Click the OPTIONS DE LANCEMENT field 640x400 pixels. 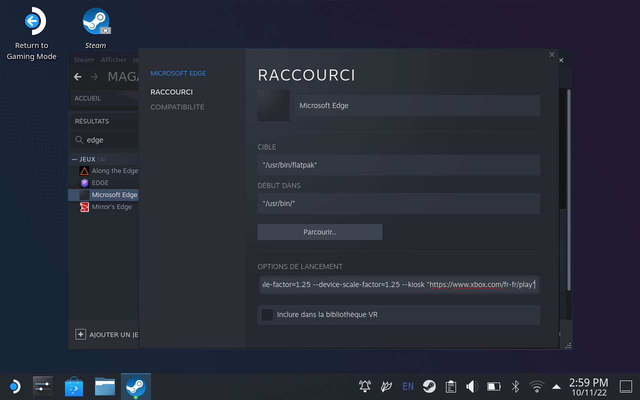point(399,284)
